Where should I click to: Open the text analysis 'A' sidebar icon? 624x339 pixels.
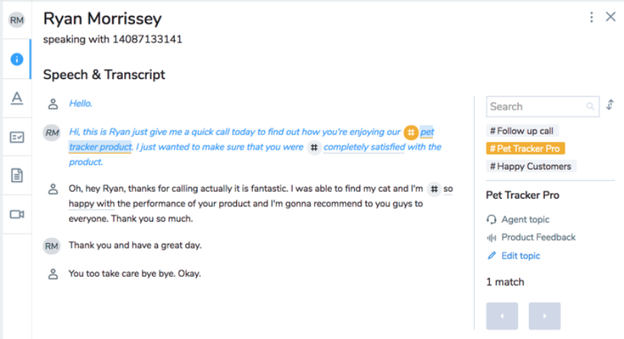point(17,98)
